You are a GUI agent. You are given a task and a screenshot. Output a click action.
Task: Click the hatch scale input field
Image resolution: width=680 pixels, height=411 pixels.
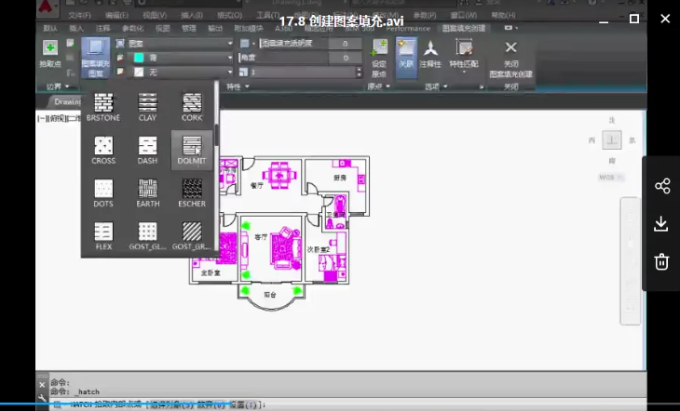302,73
